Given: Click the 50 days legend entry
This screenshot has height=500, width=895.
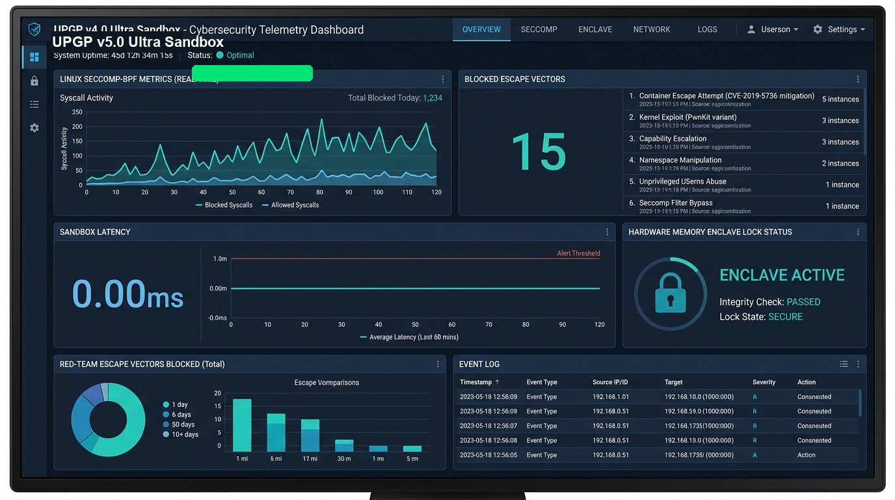Looking at the screenshot, I should point(179,424).
